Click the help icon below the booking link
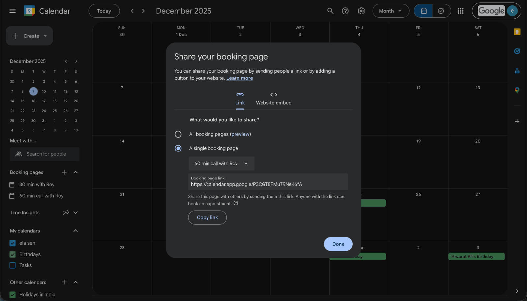The image size is (527, 301). click(236, 203)
